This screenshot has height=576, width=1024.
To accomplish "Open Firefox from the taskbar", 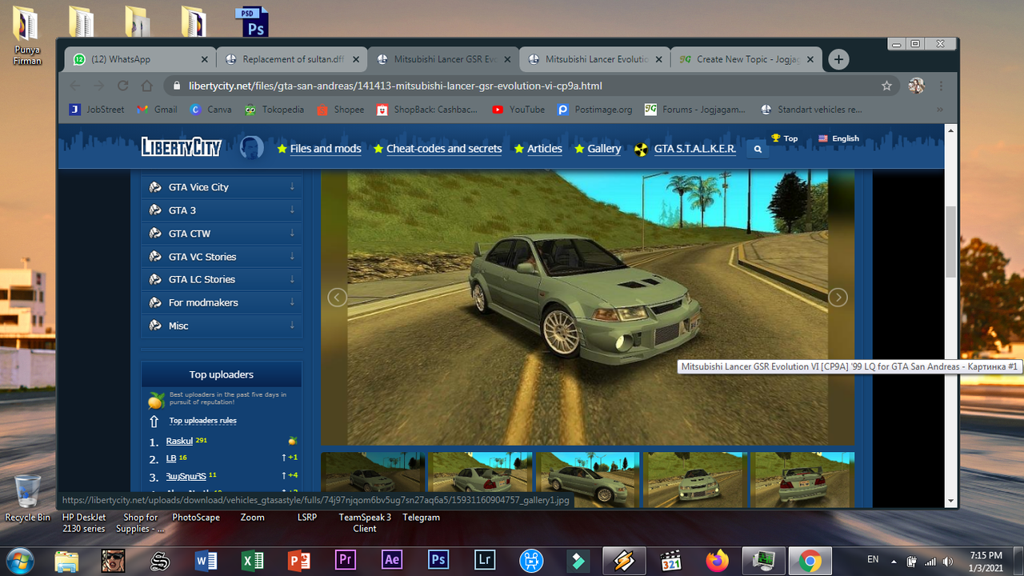I will tap(717, 560).
